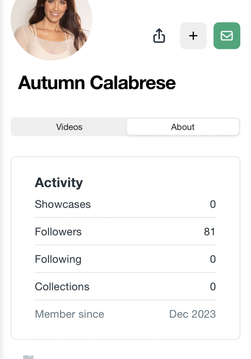Open the Following row
Viewport: 251px width, 359px height.
125,259
